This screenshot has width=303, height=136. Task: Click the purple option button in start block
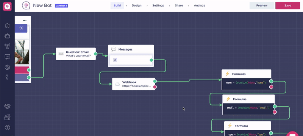[22, 78]
